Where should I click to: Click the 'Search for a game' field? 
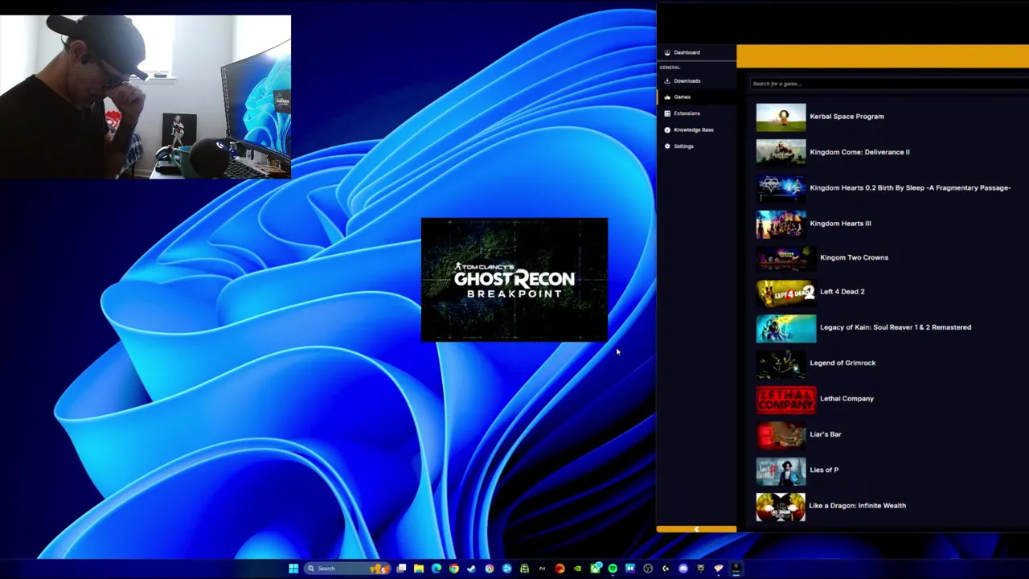pos(888,84)
